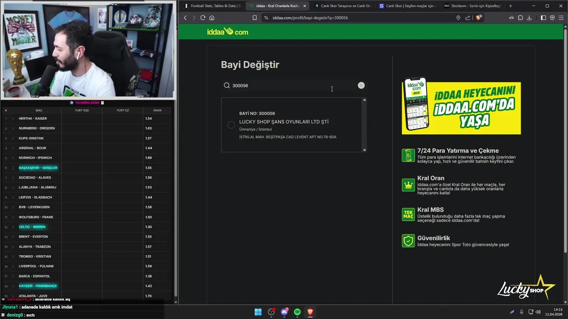Click scroll-down arrow of dealer results list

click(364, 150)
